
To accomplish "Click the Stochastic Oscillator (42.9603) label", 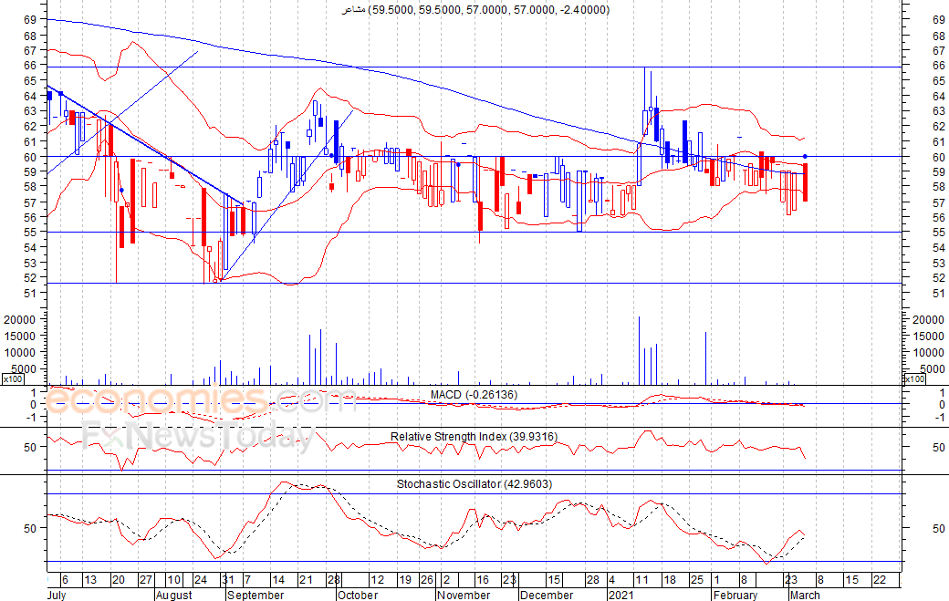I will point(474,483).
